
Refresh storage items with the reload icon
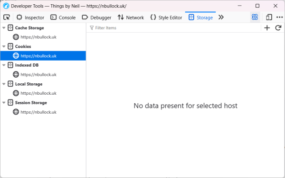click(278, 28)
